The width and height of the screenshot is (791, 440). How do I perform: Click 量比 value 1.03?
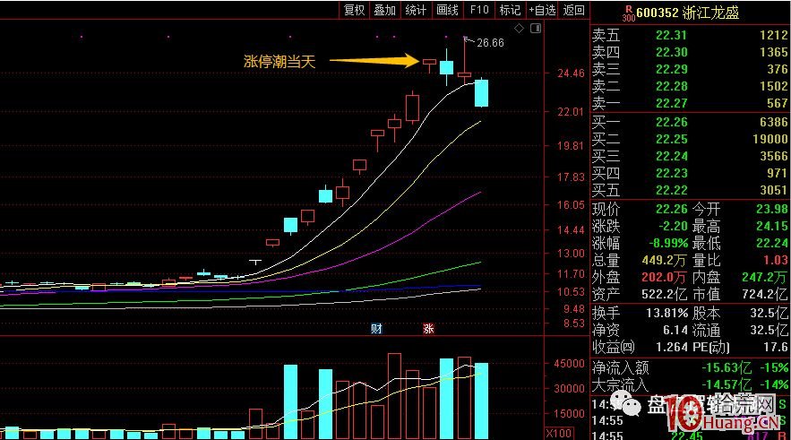(776, 261)
